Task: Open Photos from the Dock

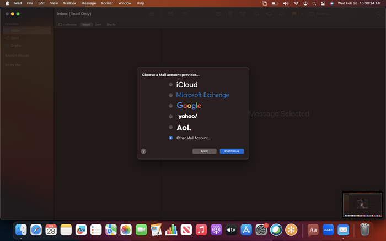Action: pos(126,230)
